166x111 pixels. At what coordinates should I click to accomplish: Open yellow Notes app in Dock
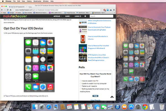point(76,107)
